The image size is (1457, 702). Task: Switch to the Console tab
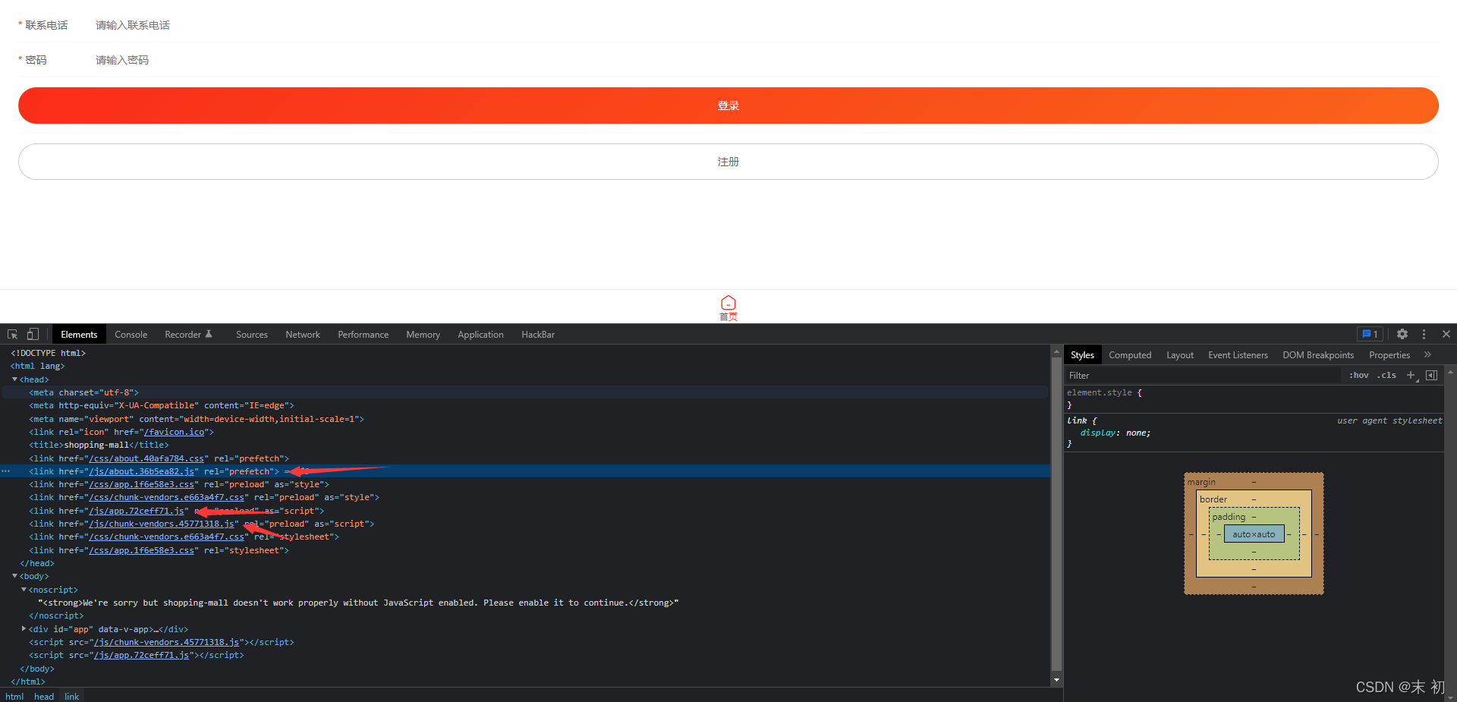[131, 334]
